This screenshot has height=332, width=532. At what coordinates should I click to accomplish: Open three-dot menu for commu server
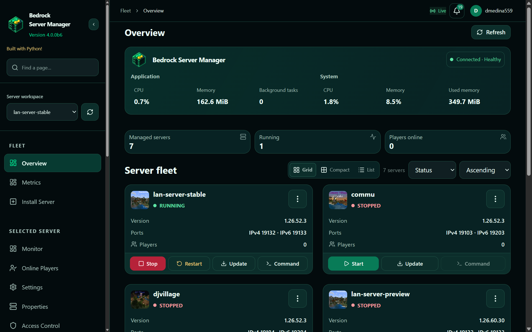coord(495,199)
